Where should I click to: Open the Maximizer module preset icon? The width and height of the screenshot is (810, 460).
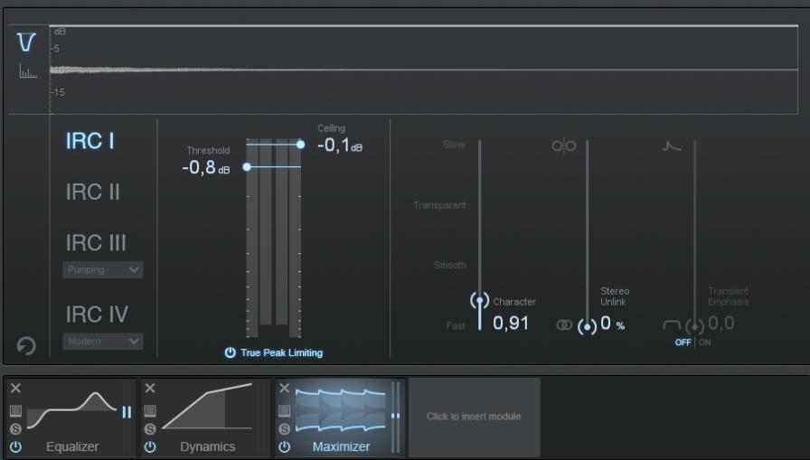(284, 410)
